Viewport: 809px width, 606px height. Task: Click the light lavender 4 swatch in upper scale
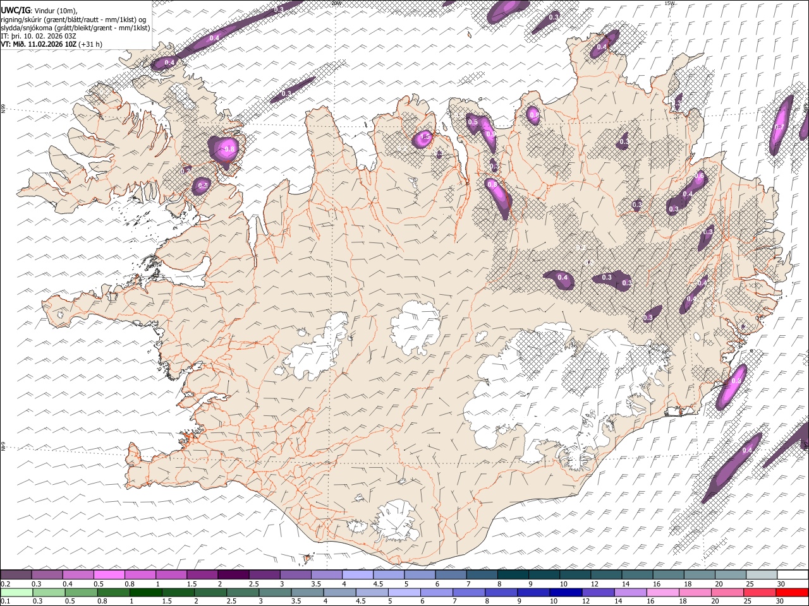tap(357, 574)
